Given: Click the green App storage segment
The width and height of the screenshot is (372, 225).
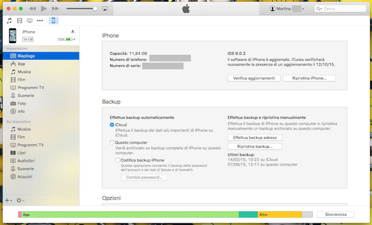Looking at the screenshot, I should point(130,215).
